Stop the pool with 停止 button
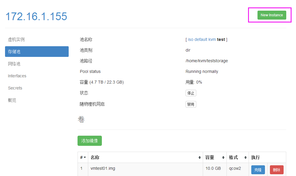The width and height of the screenshot is (296, 176). point(191,93)
